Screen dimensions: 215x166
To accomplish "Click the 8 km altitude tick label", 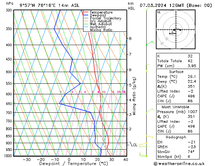I will click(x=130, y=39).
